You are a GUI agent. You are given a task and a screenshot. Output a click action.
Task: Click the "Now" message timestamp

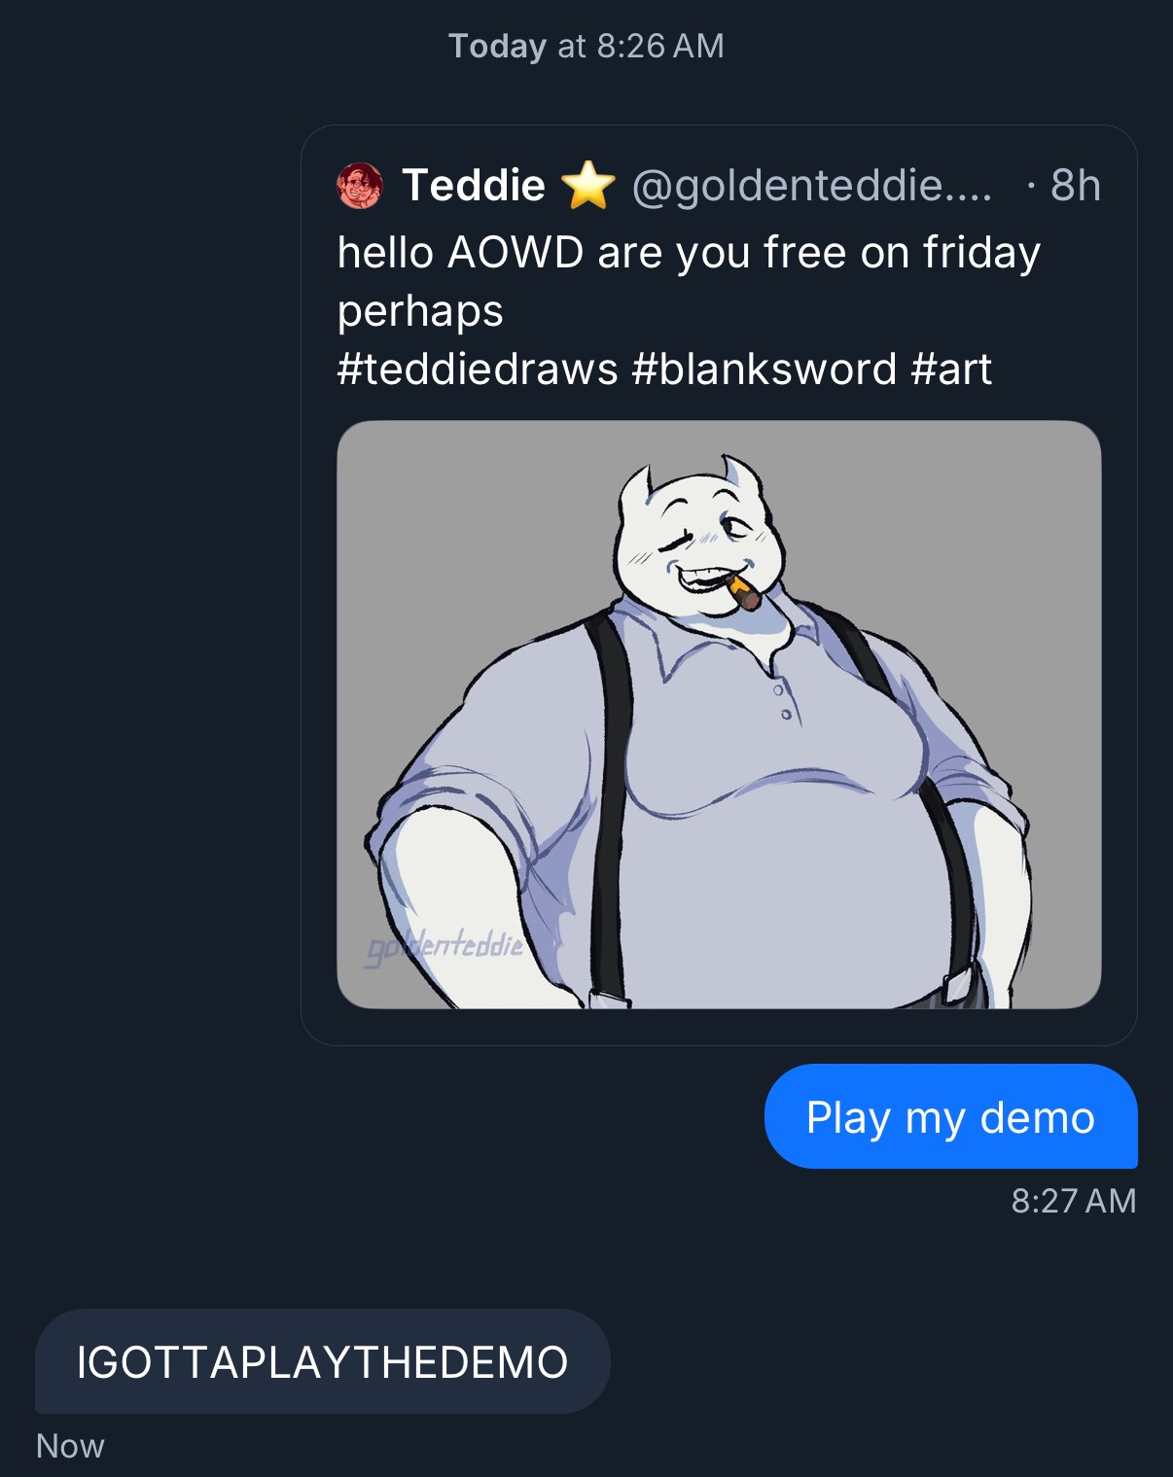pos(70,1446)
